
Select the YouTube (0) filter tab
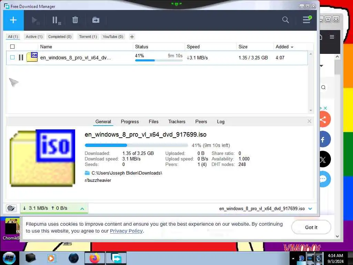113,37
